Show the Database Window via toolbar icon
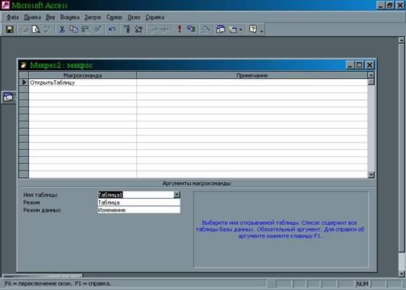This screenshot has height=290, width=406. click(220, 30)
